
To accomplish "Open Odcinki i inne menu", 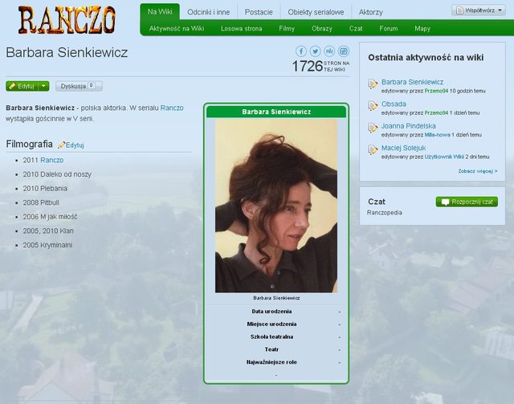I will point(209,12).
